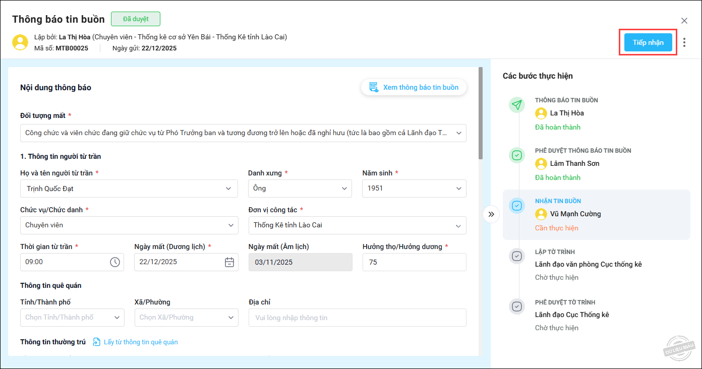The height and width of the screenshot is (369, 702).
Task: Select the Lập tờ trình step
Action: pos(588,264)
